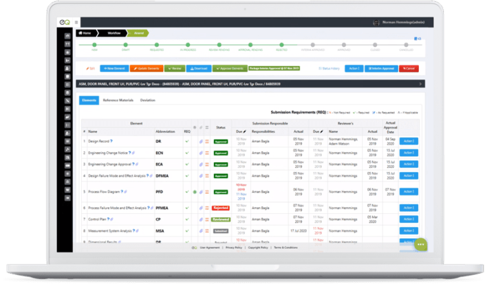Open the Norman Hemmings user avatar
Image resolution: width=485 pixels, height=284 pixels.
[376, 22]
